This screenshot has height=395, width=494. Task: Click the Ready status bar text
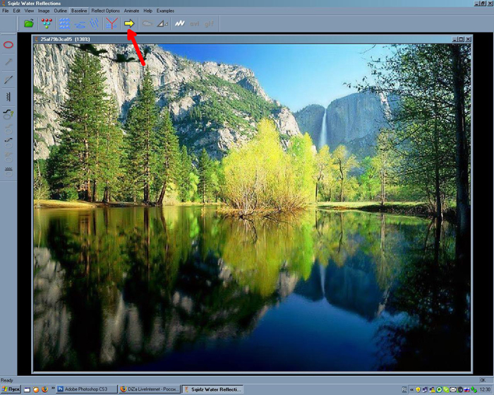tap(6, 380)
